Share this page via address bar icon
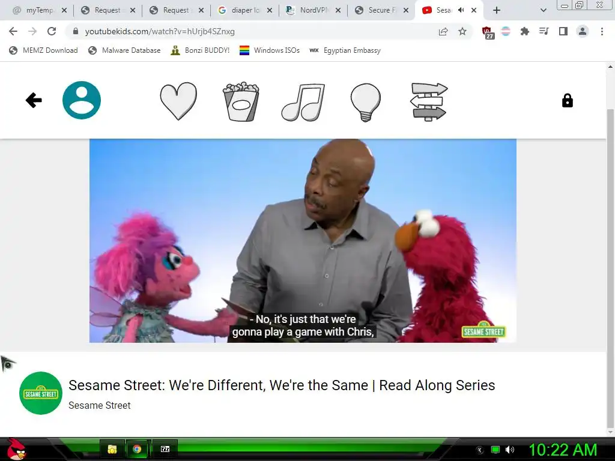The image size is (615, 461). coord(443,31)
